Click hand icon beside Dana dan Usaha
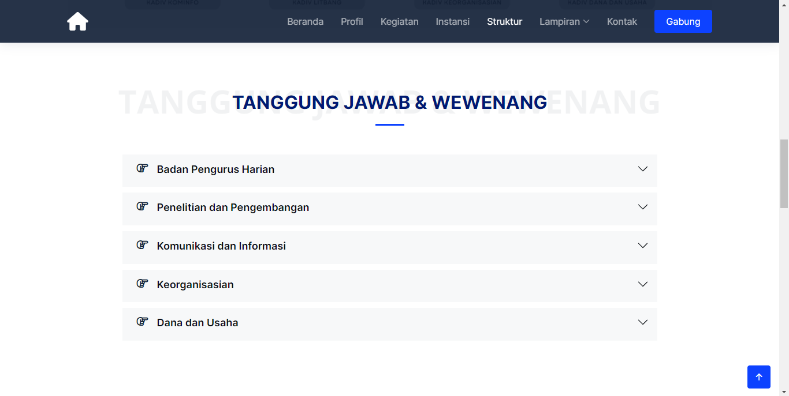This screenshot has height=396, width=789. pos(142,322)
